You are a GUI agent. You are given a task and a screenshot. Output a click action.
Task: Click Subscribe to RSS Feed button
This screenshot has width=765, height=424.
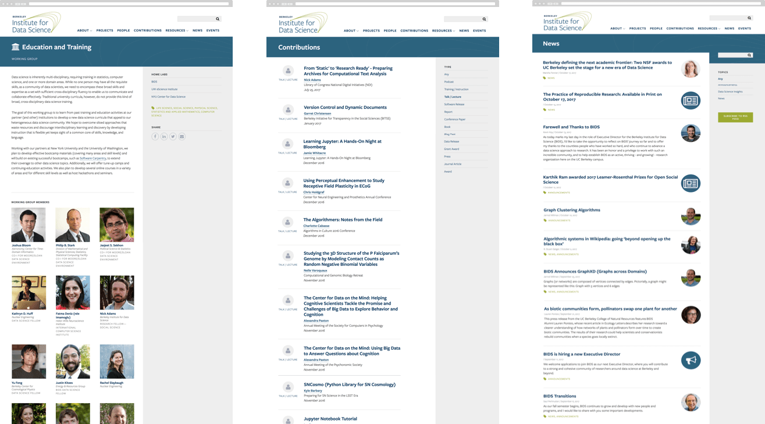(735, 117)
